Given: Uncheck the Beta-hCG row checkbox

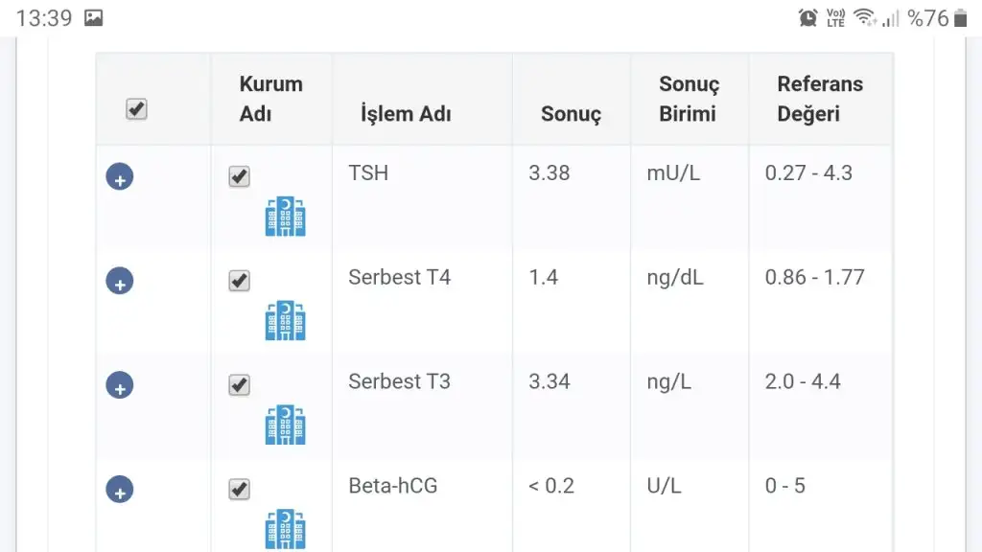Looking at the screenshot, I should [x=239, y=490].
